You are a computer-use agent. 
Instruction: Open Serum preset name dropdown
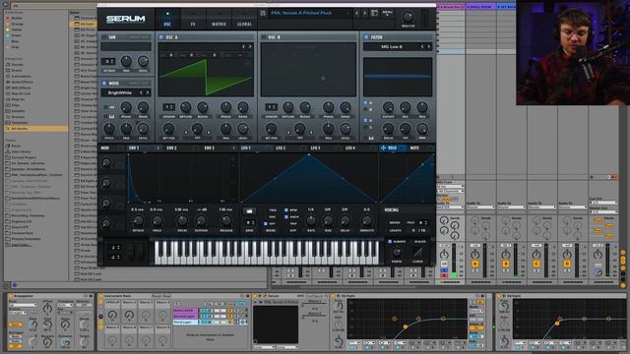point(309,13)
